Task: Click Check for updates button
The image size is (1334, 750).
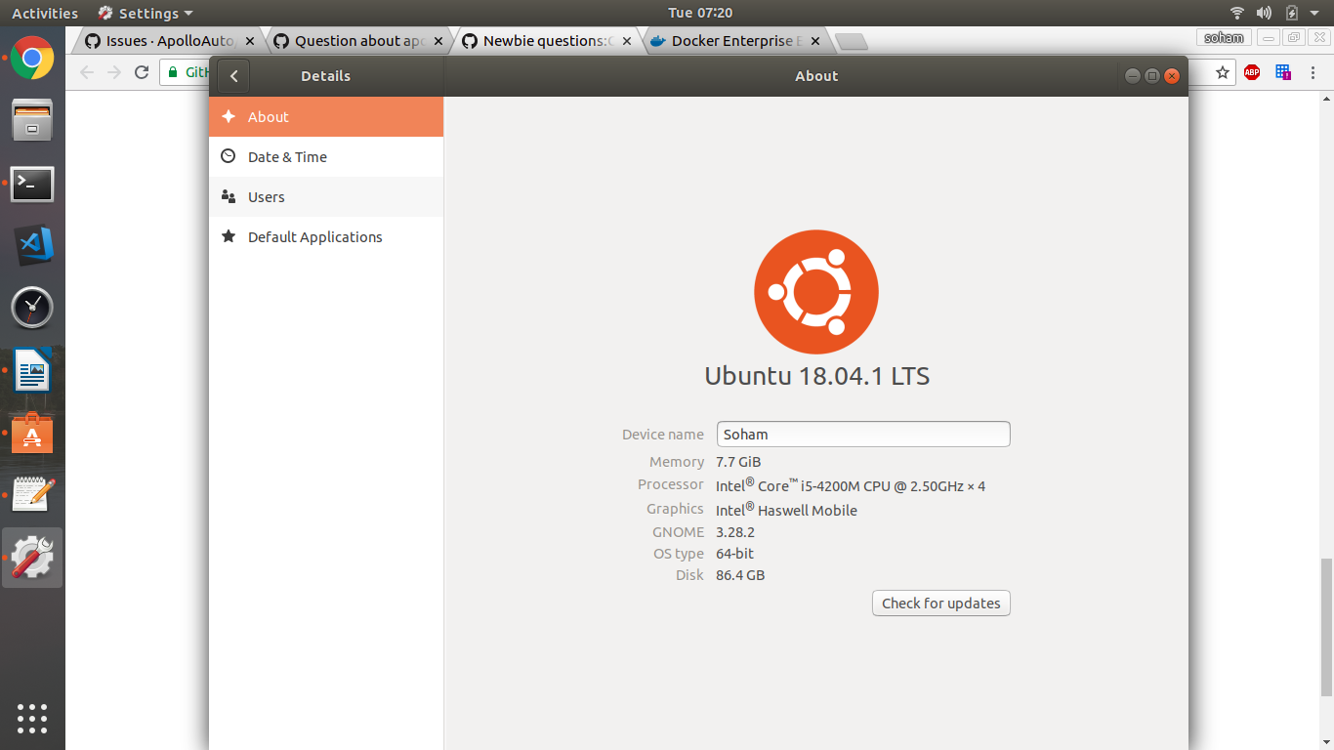Action: coord(941,604)
